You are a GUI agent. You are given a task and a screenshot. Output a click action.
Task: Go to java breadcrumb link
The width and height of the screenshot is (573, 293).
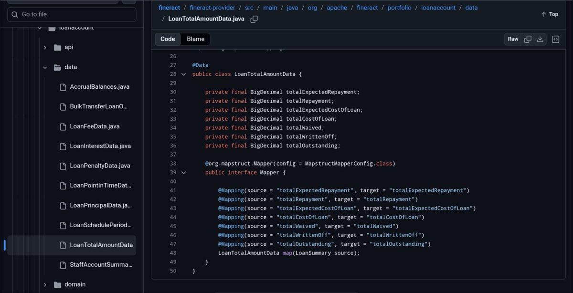[x=292, y=8]
